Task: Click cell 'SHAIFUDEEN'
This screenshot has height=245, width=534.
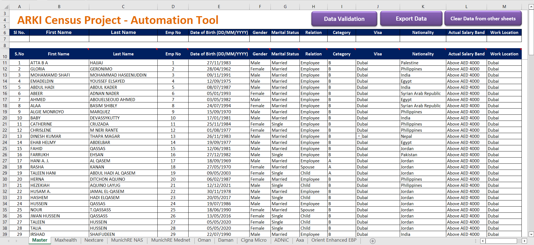Action: [x=123, y=234]
